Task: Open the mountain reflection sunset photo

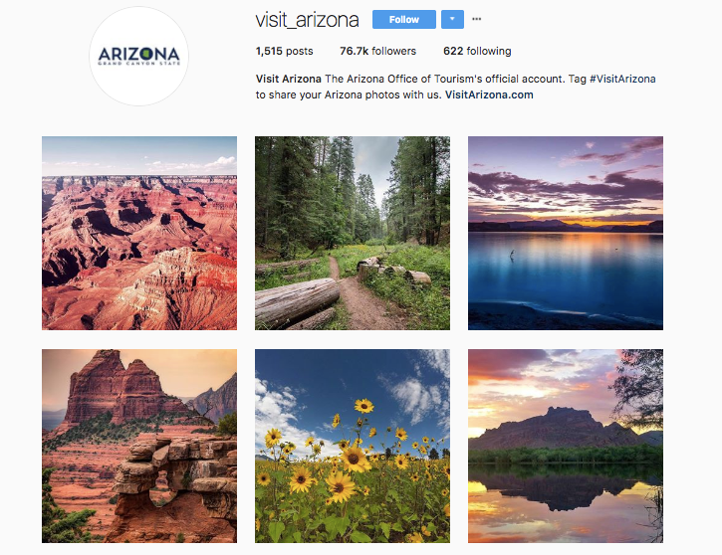Action: [x=566, y=446]
